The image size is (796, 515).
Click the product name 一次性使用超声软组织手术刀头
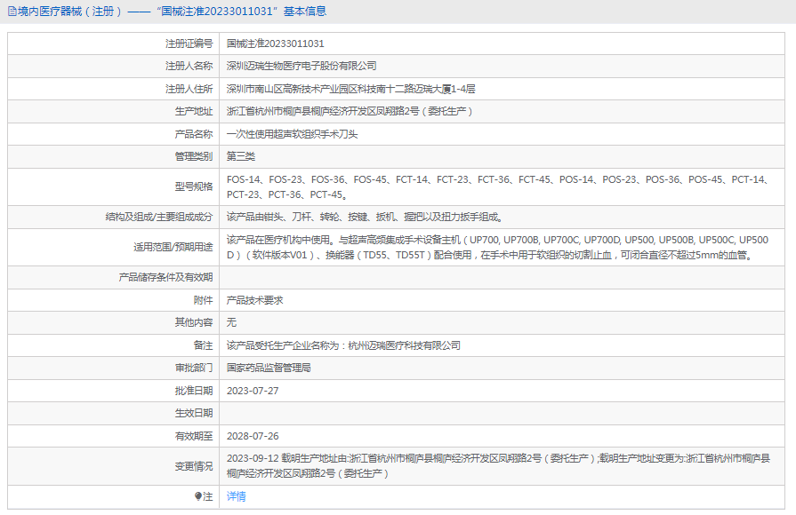(x=292, y=134)
